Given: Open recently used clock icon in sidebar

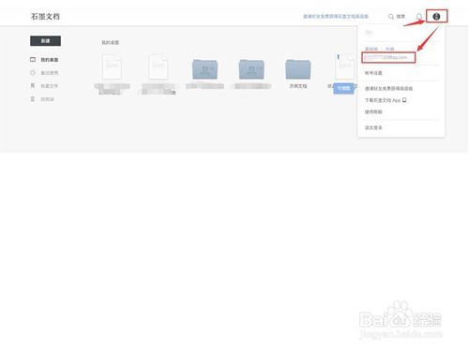Looking at the screenshot, I should 33,73.
